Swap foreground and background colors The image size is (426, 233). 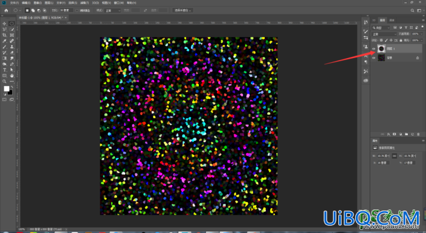tap(11, 87)
